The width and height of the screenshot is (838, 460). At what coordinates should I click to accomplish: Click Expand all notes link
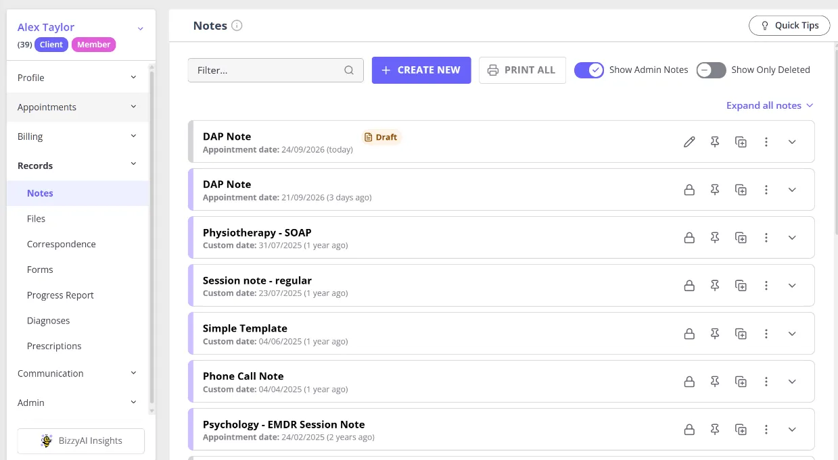(x=770, y=105)
